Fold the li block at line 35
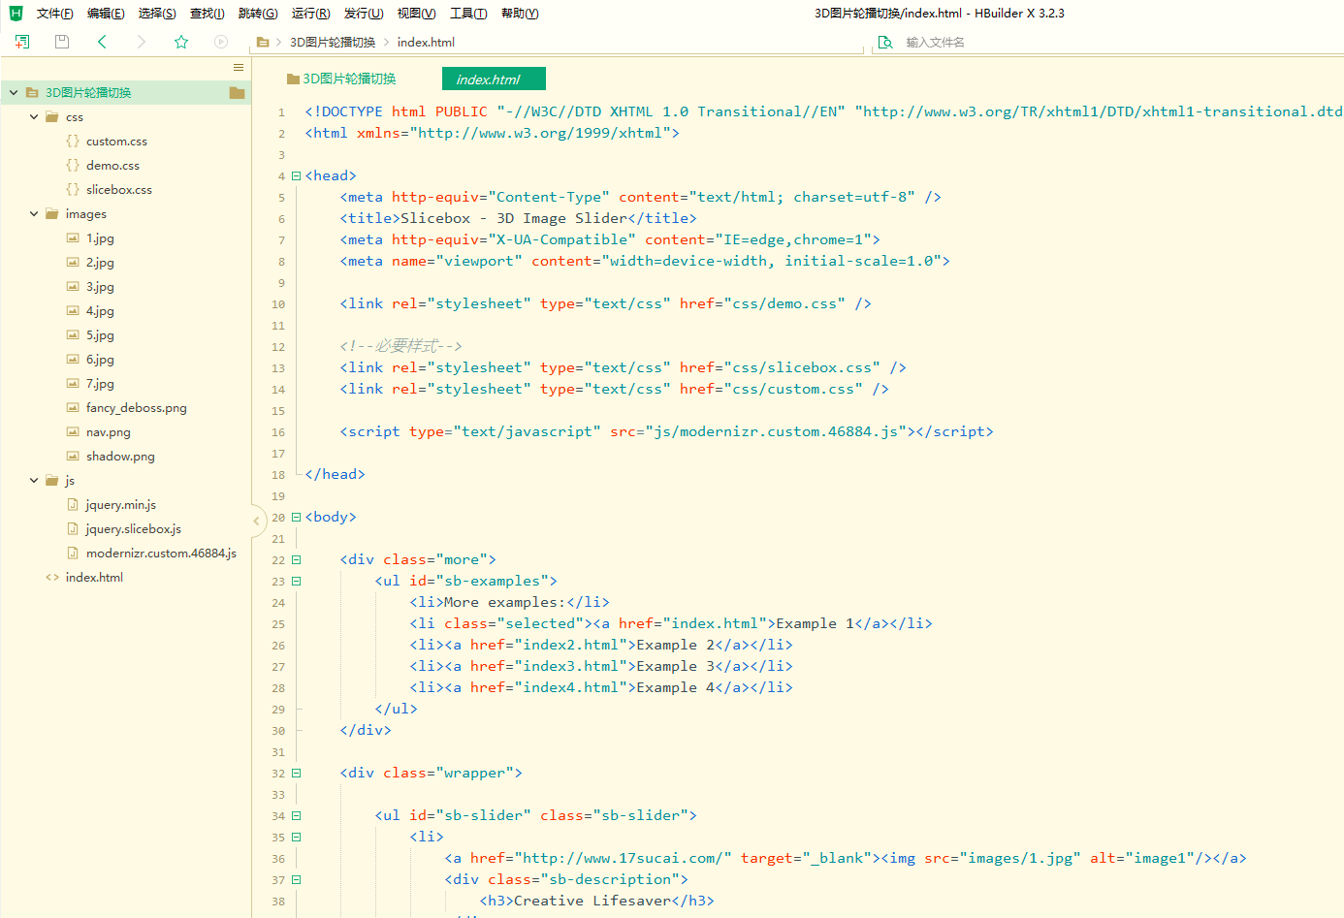1344x918 pixels. 297,837
